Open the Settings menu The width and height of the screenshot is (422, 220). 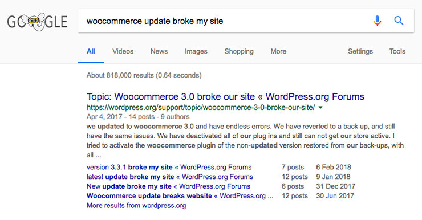click(360, 51)
